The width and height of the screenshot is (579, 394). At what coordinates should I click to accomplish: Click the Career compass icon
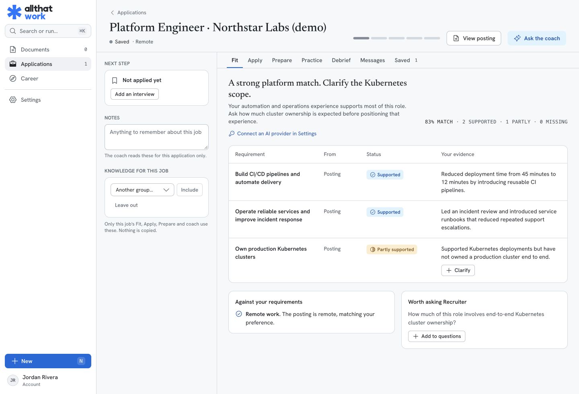tap(13, 78)
